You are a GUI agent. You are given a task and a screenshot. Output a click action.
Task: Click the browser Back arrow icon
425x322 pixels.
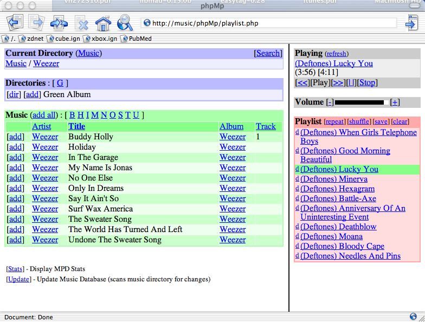pos(15,22)
